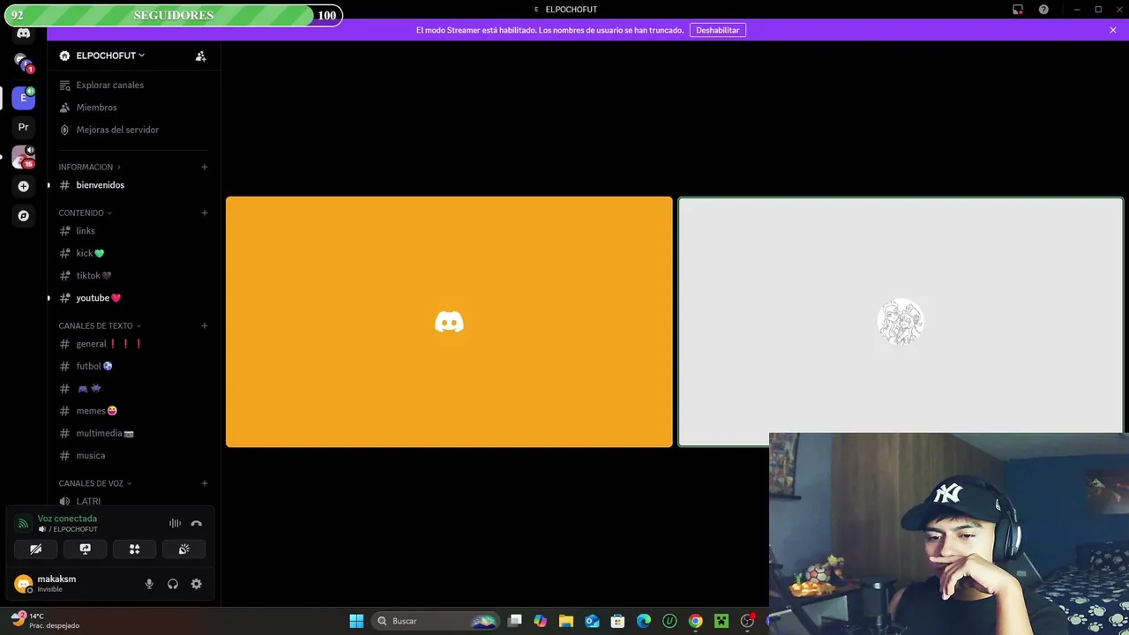1129x635 pixels.
Task: Open Minecraft creeper icon in taskbar
Action: pyautogui.click(x=721, y=621)
